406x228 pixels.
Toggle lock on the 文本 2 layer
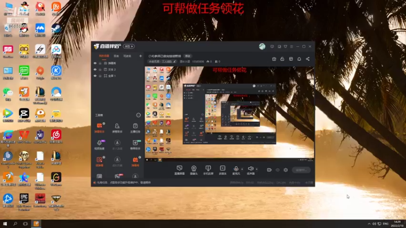(100, 69)
